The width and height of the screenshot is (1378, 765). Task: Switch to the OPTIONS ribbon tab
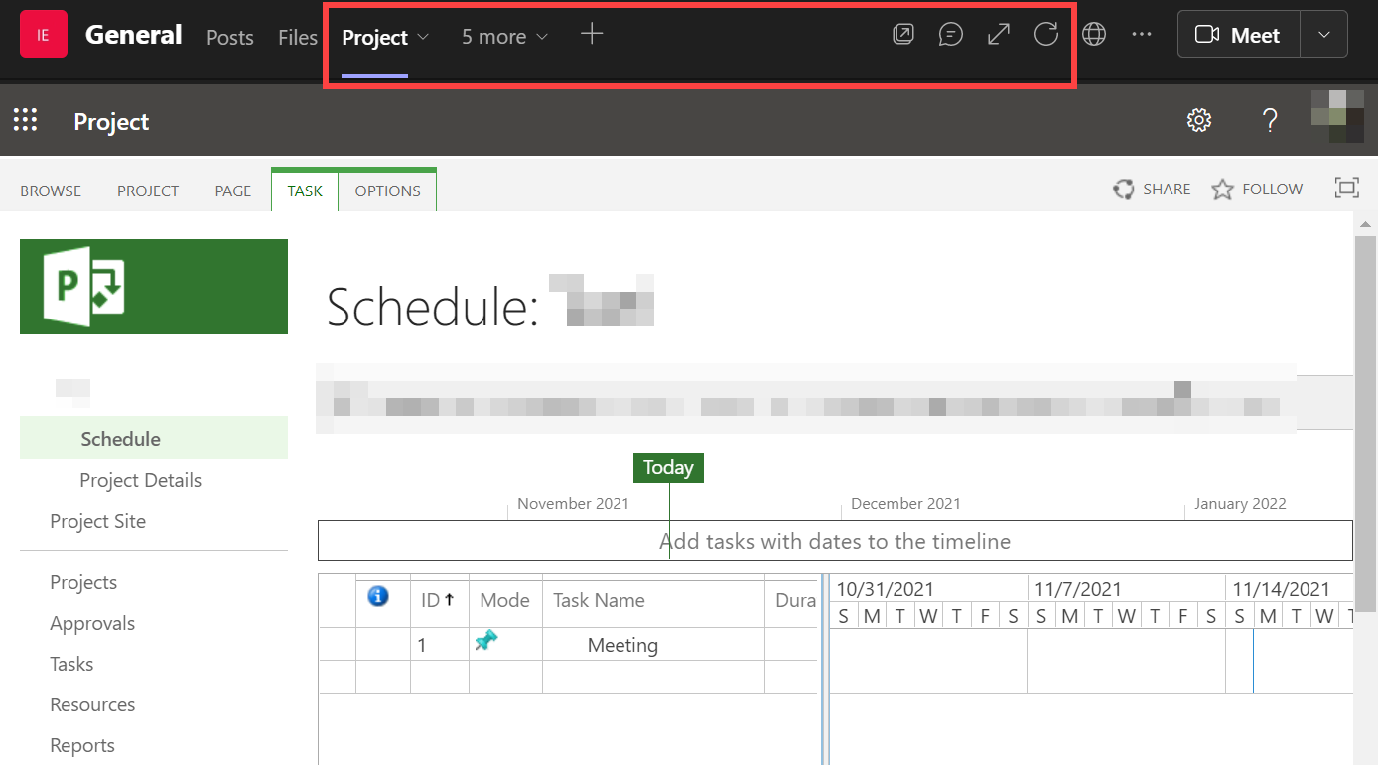point(387,191)
